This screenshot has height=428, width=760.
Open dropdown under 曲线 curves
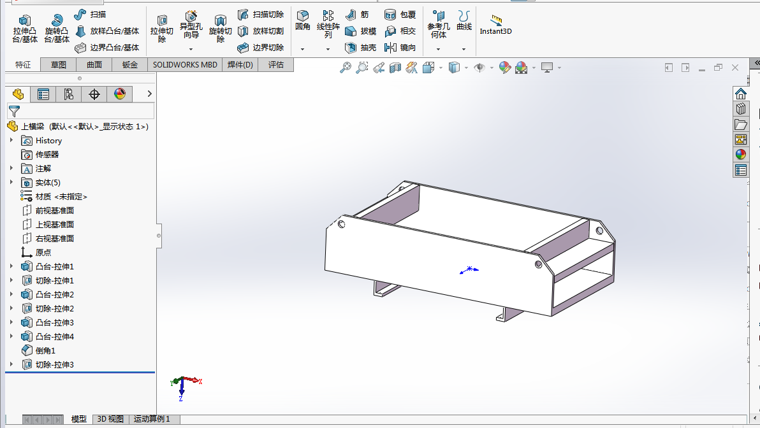[x=464, y=49]
